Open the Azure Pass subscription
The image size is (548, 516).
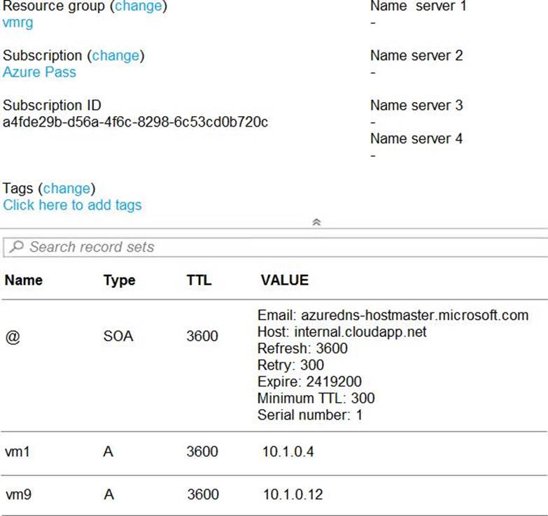pos(39,72)
